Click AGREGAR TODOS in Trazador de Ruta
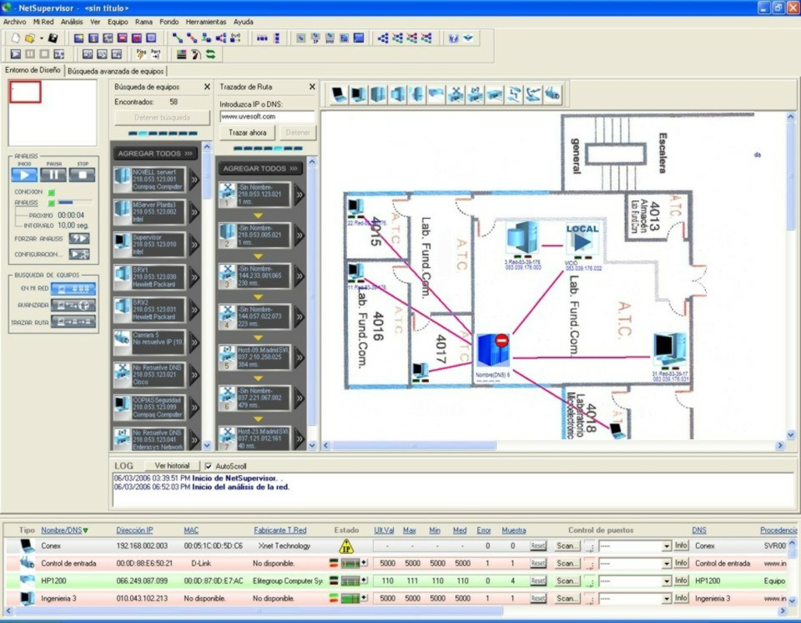 pos(261,168)
